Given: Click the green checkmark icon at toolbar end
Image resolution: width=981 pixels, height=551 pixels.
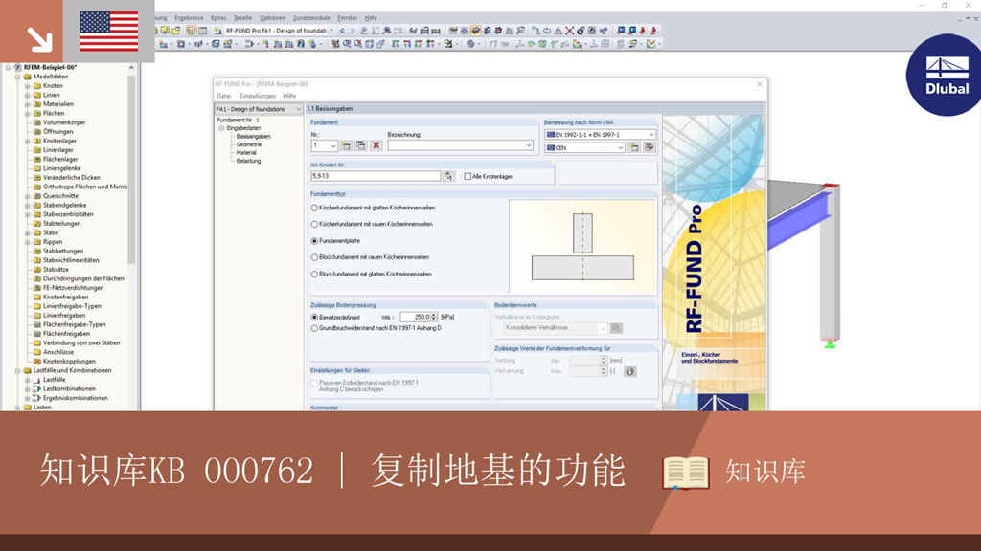Looking at the screenshot, I should click(650, 44).
